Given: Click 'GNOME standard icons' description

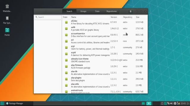Looking at the screenshot, I should click(x=80, y=62).
